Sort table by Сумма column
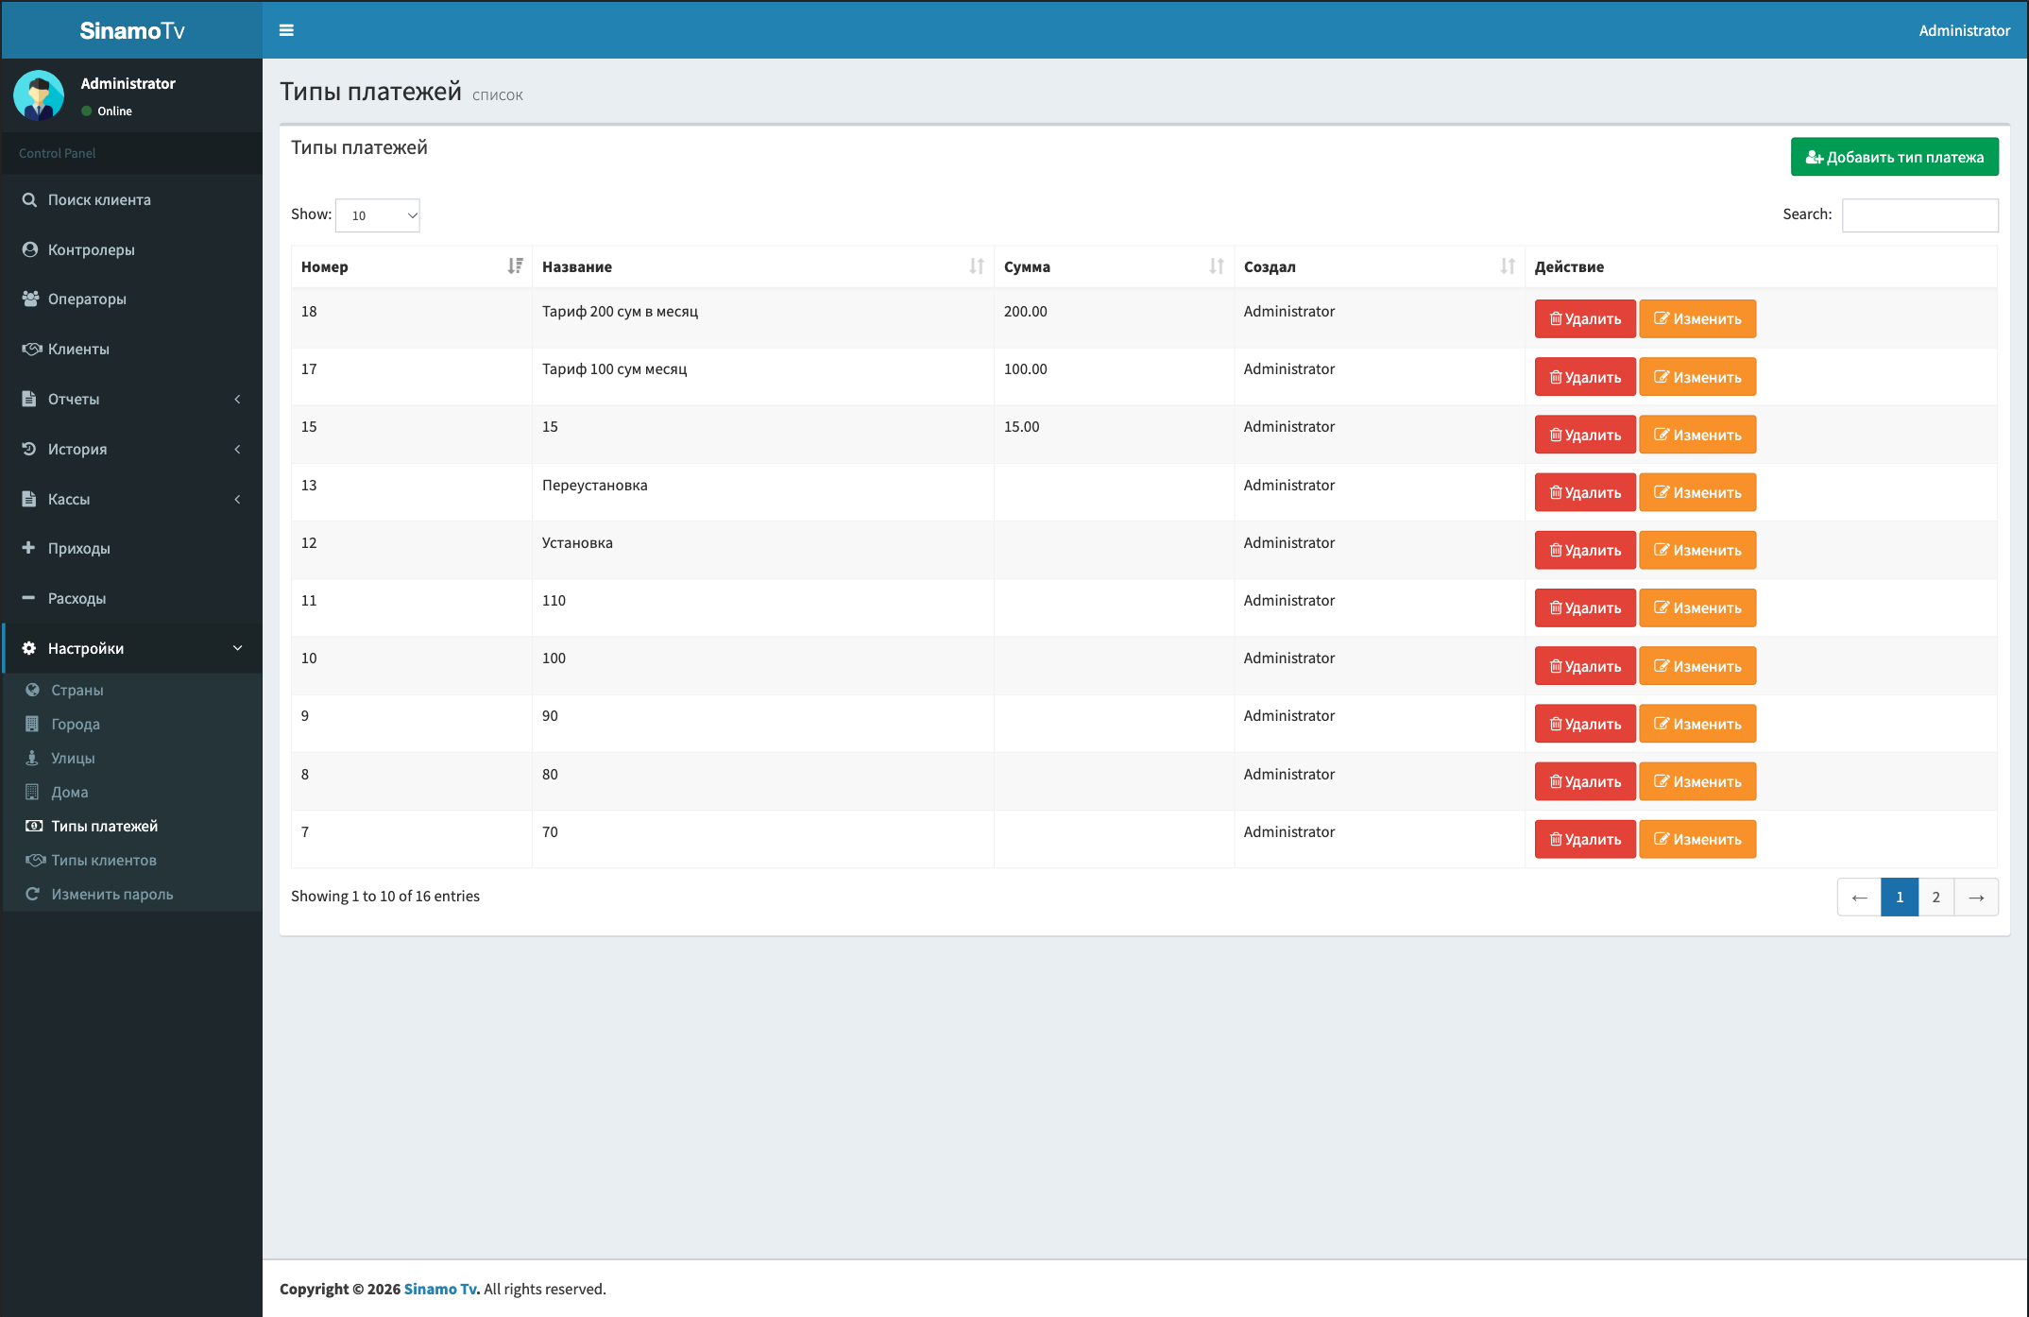 tap(1114, 266)
